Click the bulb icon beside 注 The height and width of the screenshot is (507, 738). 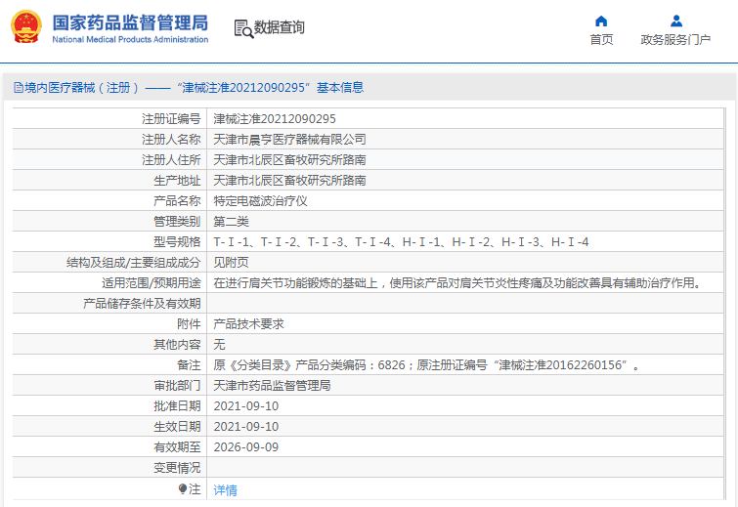182,488
